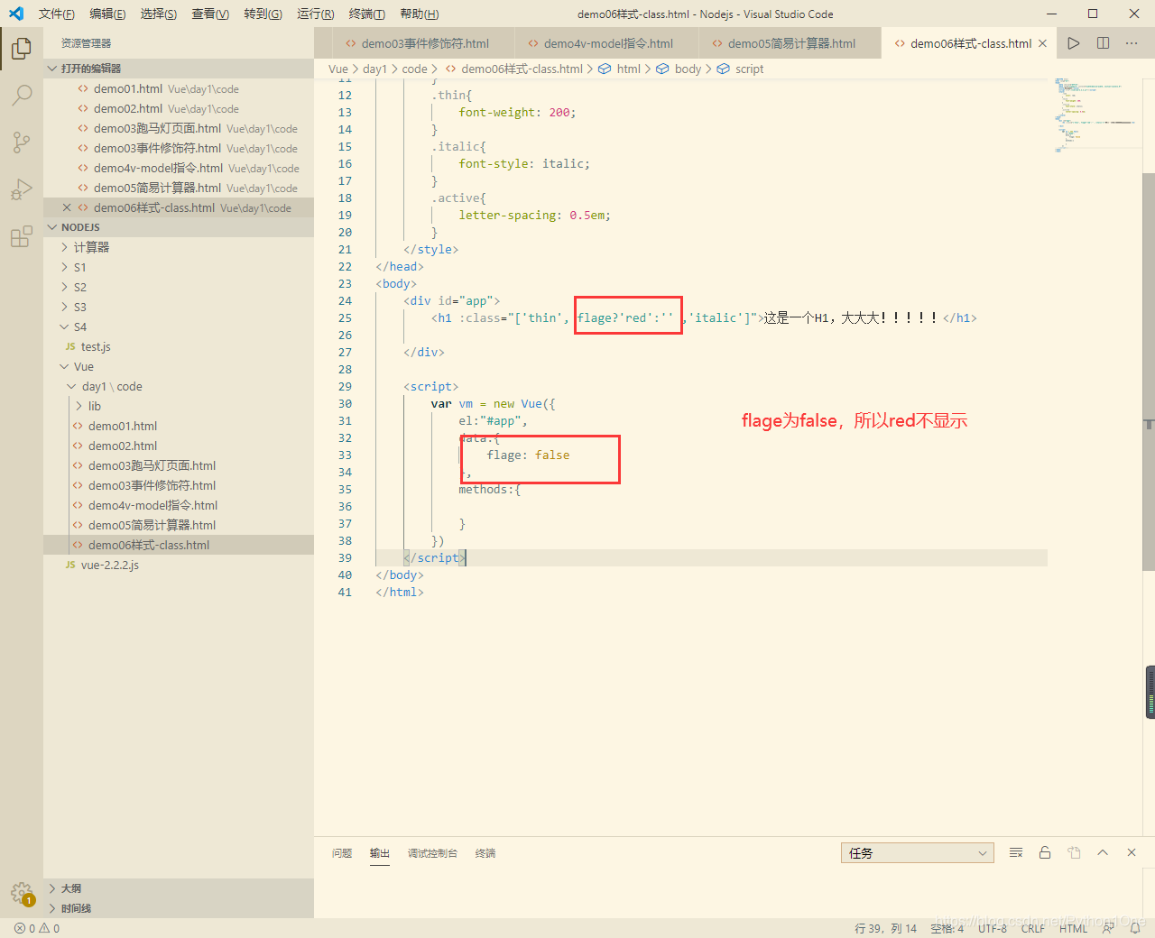
Task: Open the Extensions view
Action: coord(22,237)
